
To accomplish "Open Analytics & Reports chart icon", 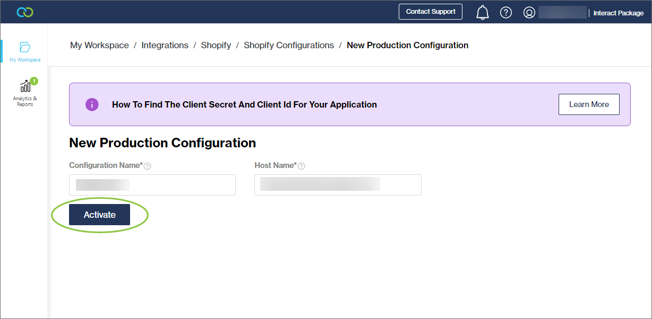I will [25, 86].
